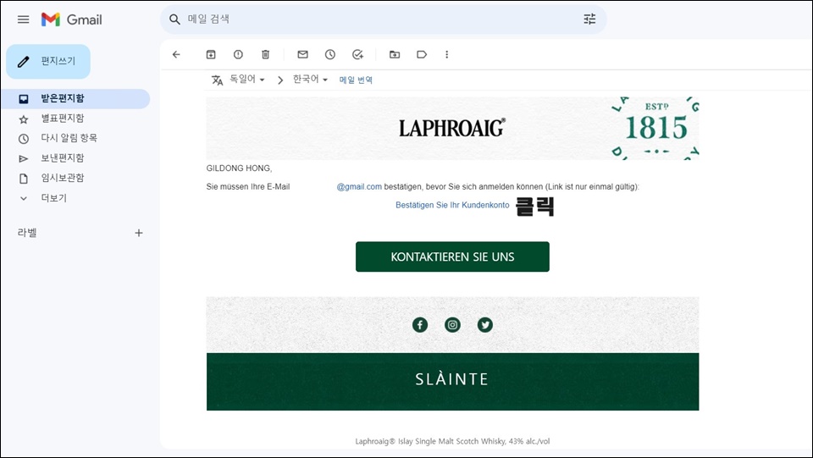Click 메일 번역 translate link
The image size is (813, 458).
pyautogui.click(x=356, y=80)
